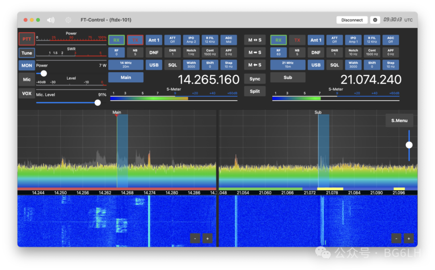Viewport: 435px width, 270px height.
Task: Open main USB mode selector
Action: click(x=154, y=65)
